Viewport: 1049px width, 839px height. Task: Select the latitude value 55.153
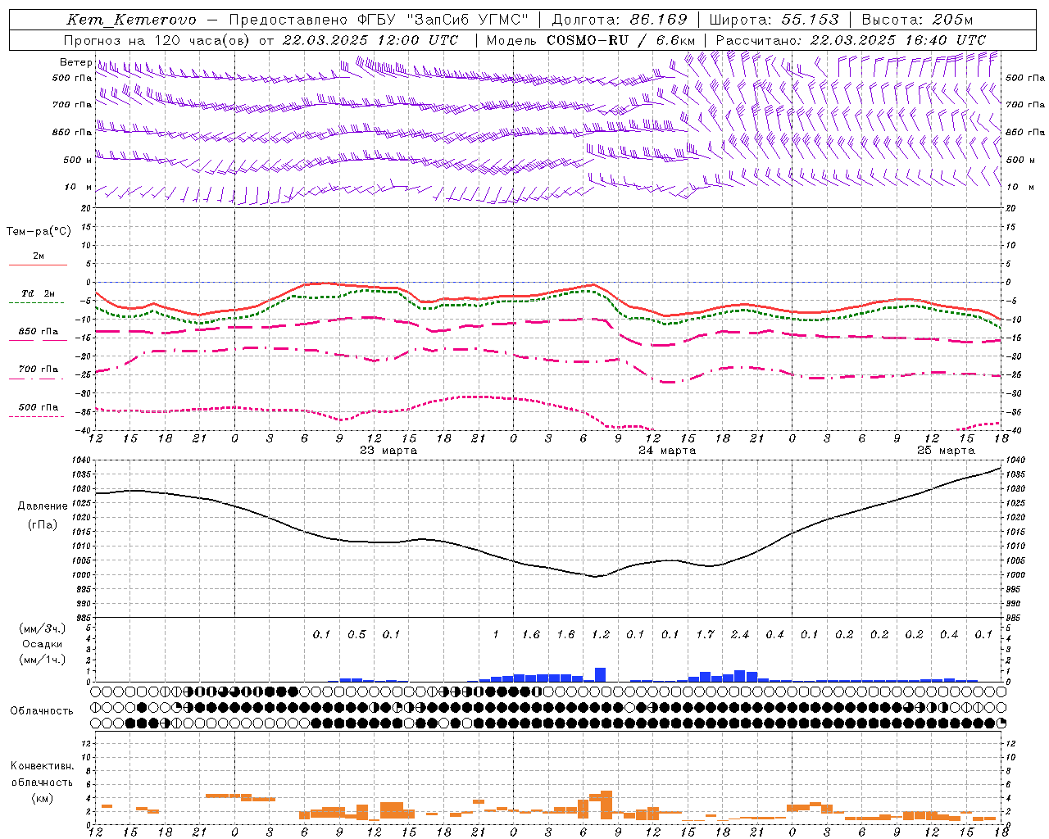pos(810,20)
